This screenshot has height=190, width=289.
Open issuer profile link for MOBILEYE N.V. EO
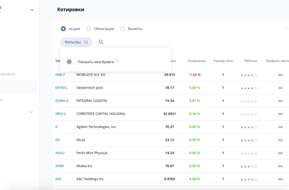281,75
